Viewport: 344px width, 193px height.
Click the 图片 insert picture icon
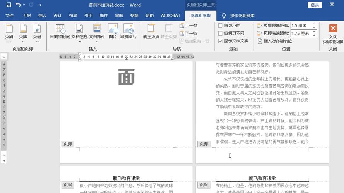[113, 29]
